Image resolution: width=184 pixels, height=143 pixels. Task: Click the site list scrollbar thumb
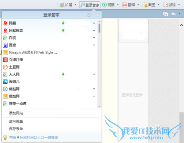(x=99, y=28)
